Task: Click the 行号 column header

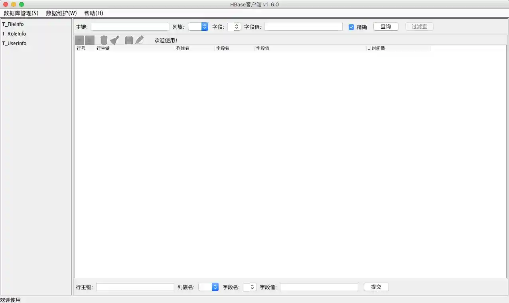Action: (x=85, y=48)
